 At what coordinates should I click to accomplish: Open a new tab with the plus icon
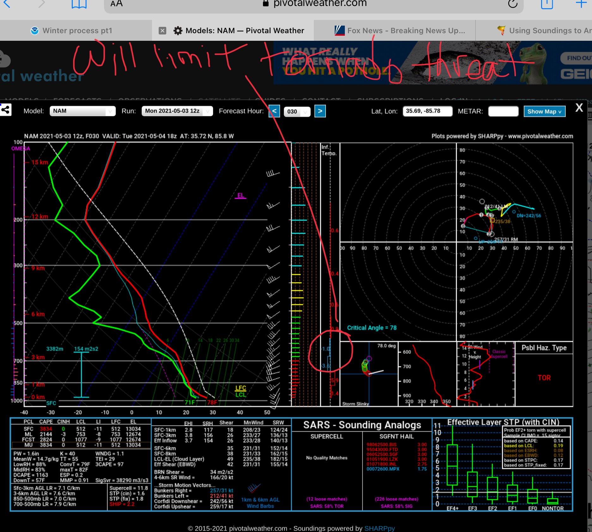click(x=581, y=4)
